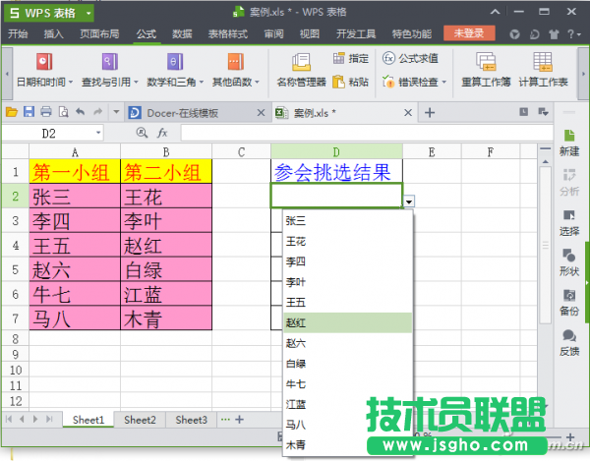
Task: Click the 新建 icon in sidebar
Action: tap(568, 142)
